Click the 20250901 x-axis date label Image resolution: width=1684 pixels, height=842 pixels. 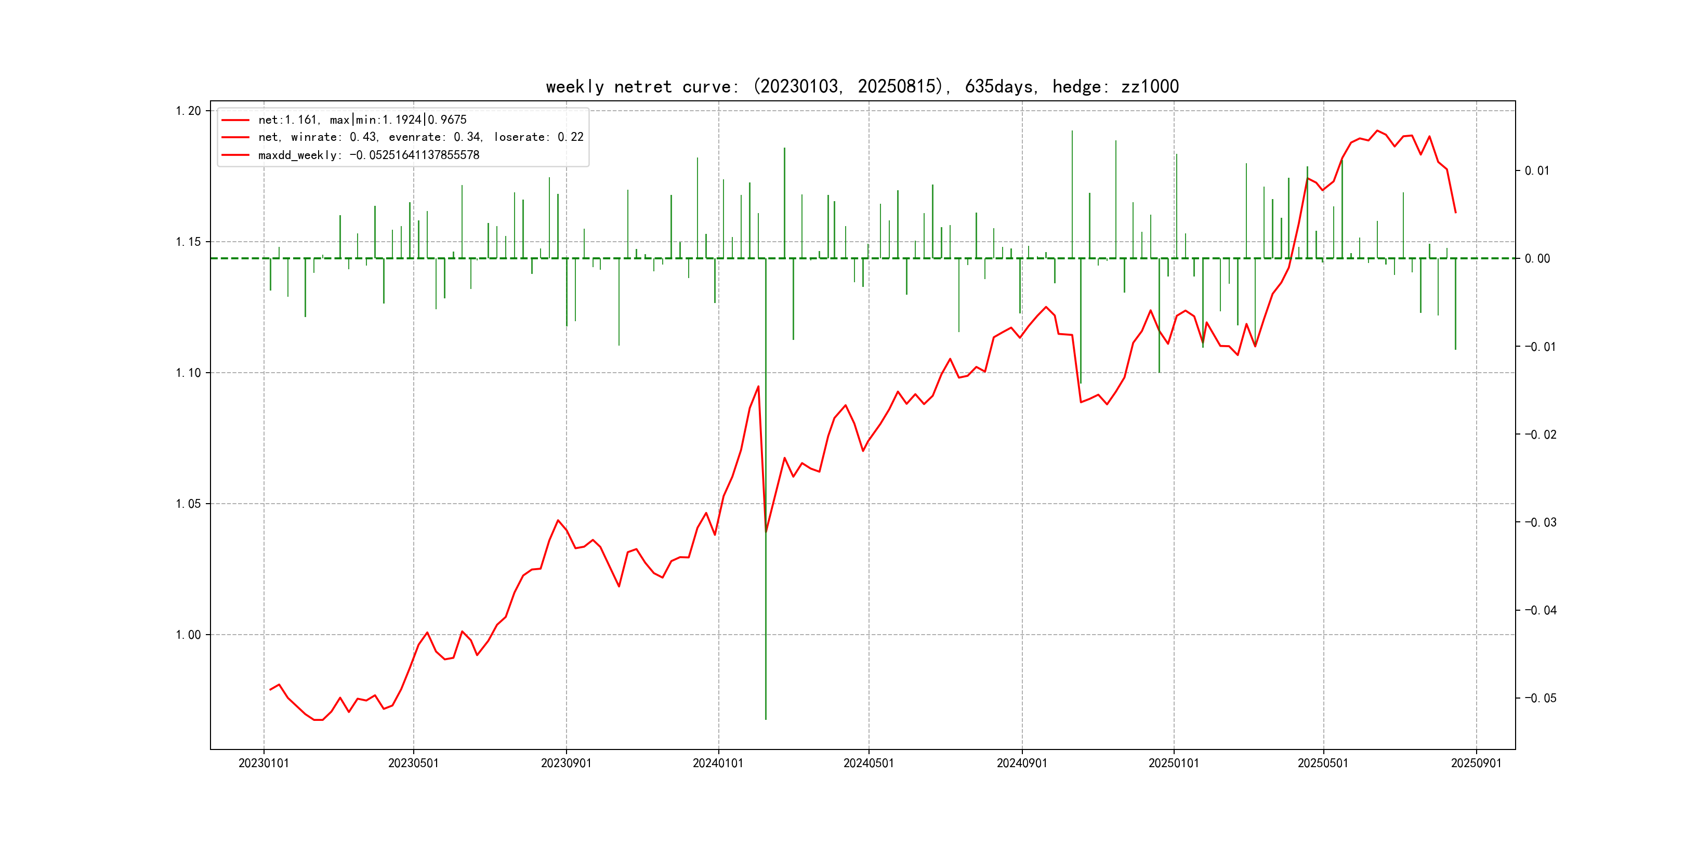point(1476,763)
